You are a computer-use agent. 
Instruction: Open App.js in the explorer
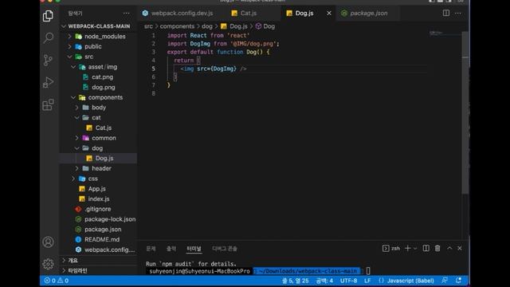(x=98, y=189)
